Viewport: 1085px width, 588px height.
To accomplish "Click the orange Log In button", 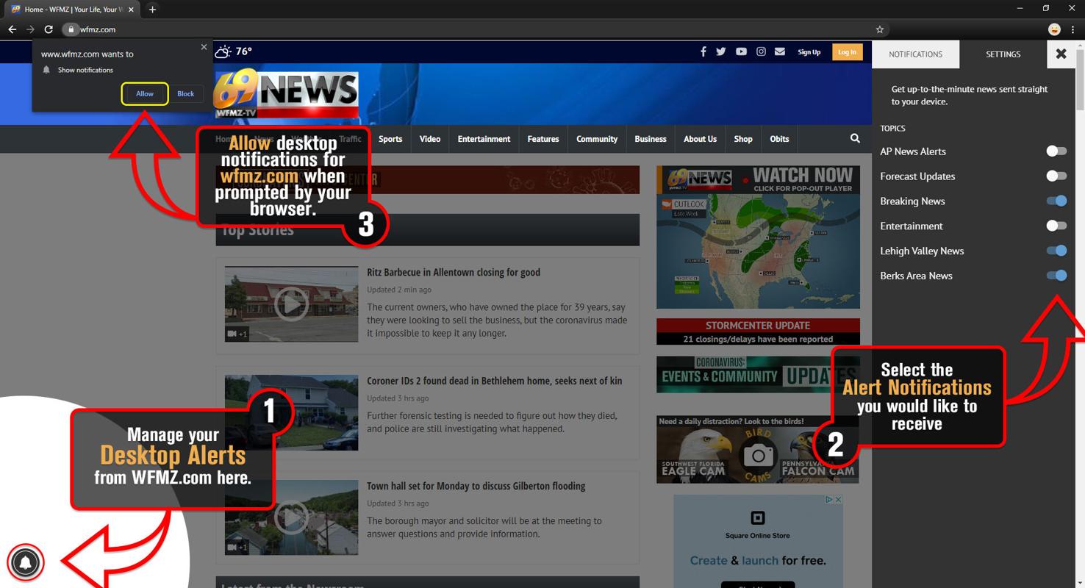I will coord(847,51).
